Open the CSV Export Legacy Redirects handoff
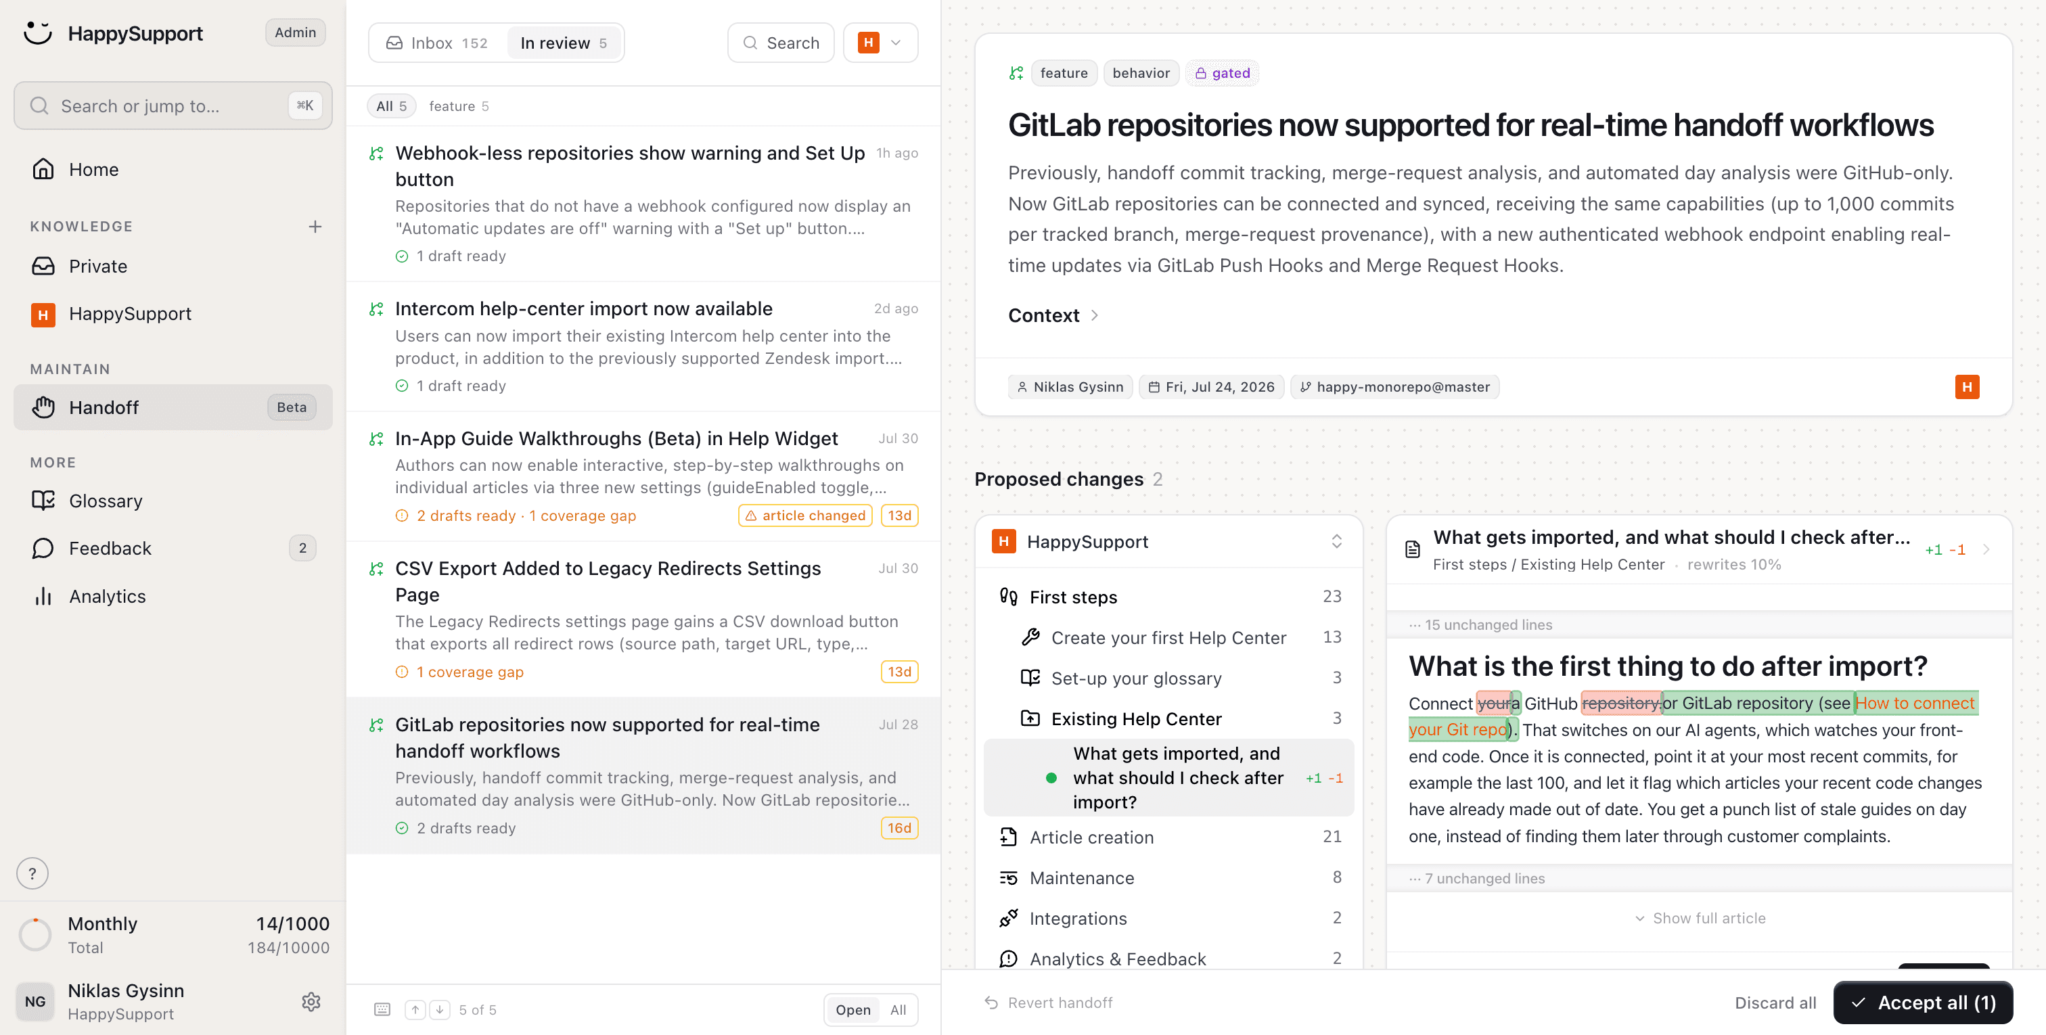The image size is (2046, 1035). point(643,620)
